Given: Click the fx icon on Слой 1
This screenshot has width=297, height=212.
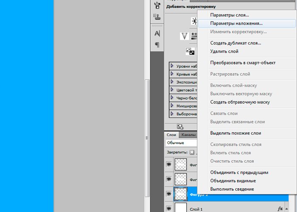Looking at the screenshot, I should tap(280, 209).
